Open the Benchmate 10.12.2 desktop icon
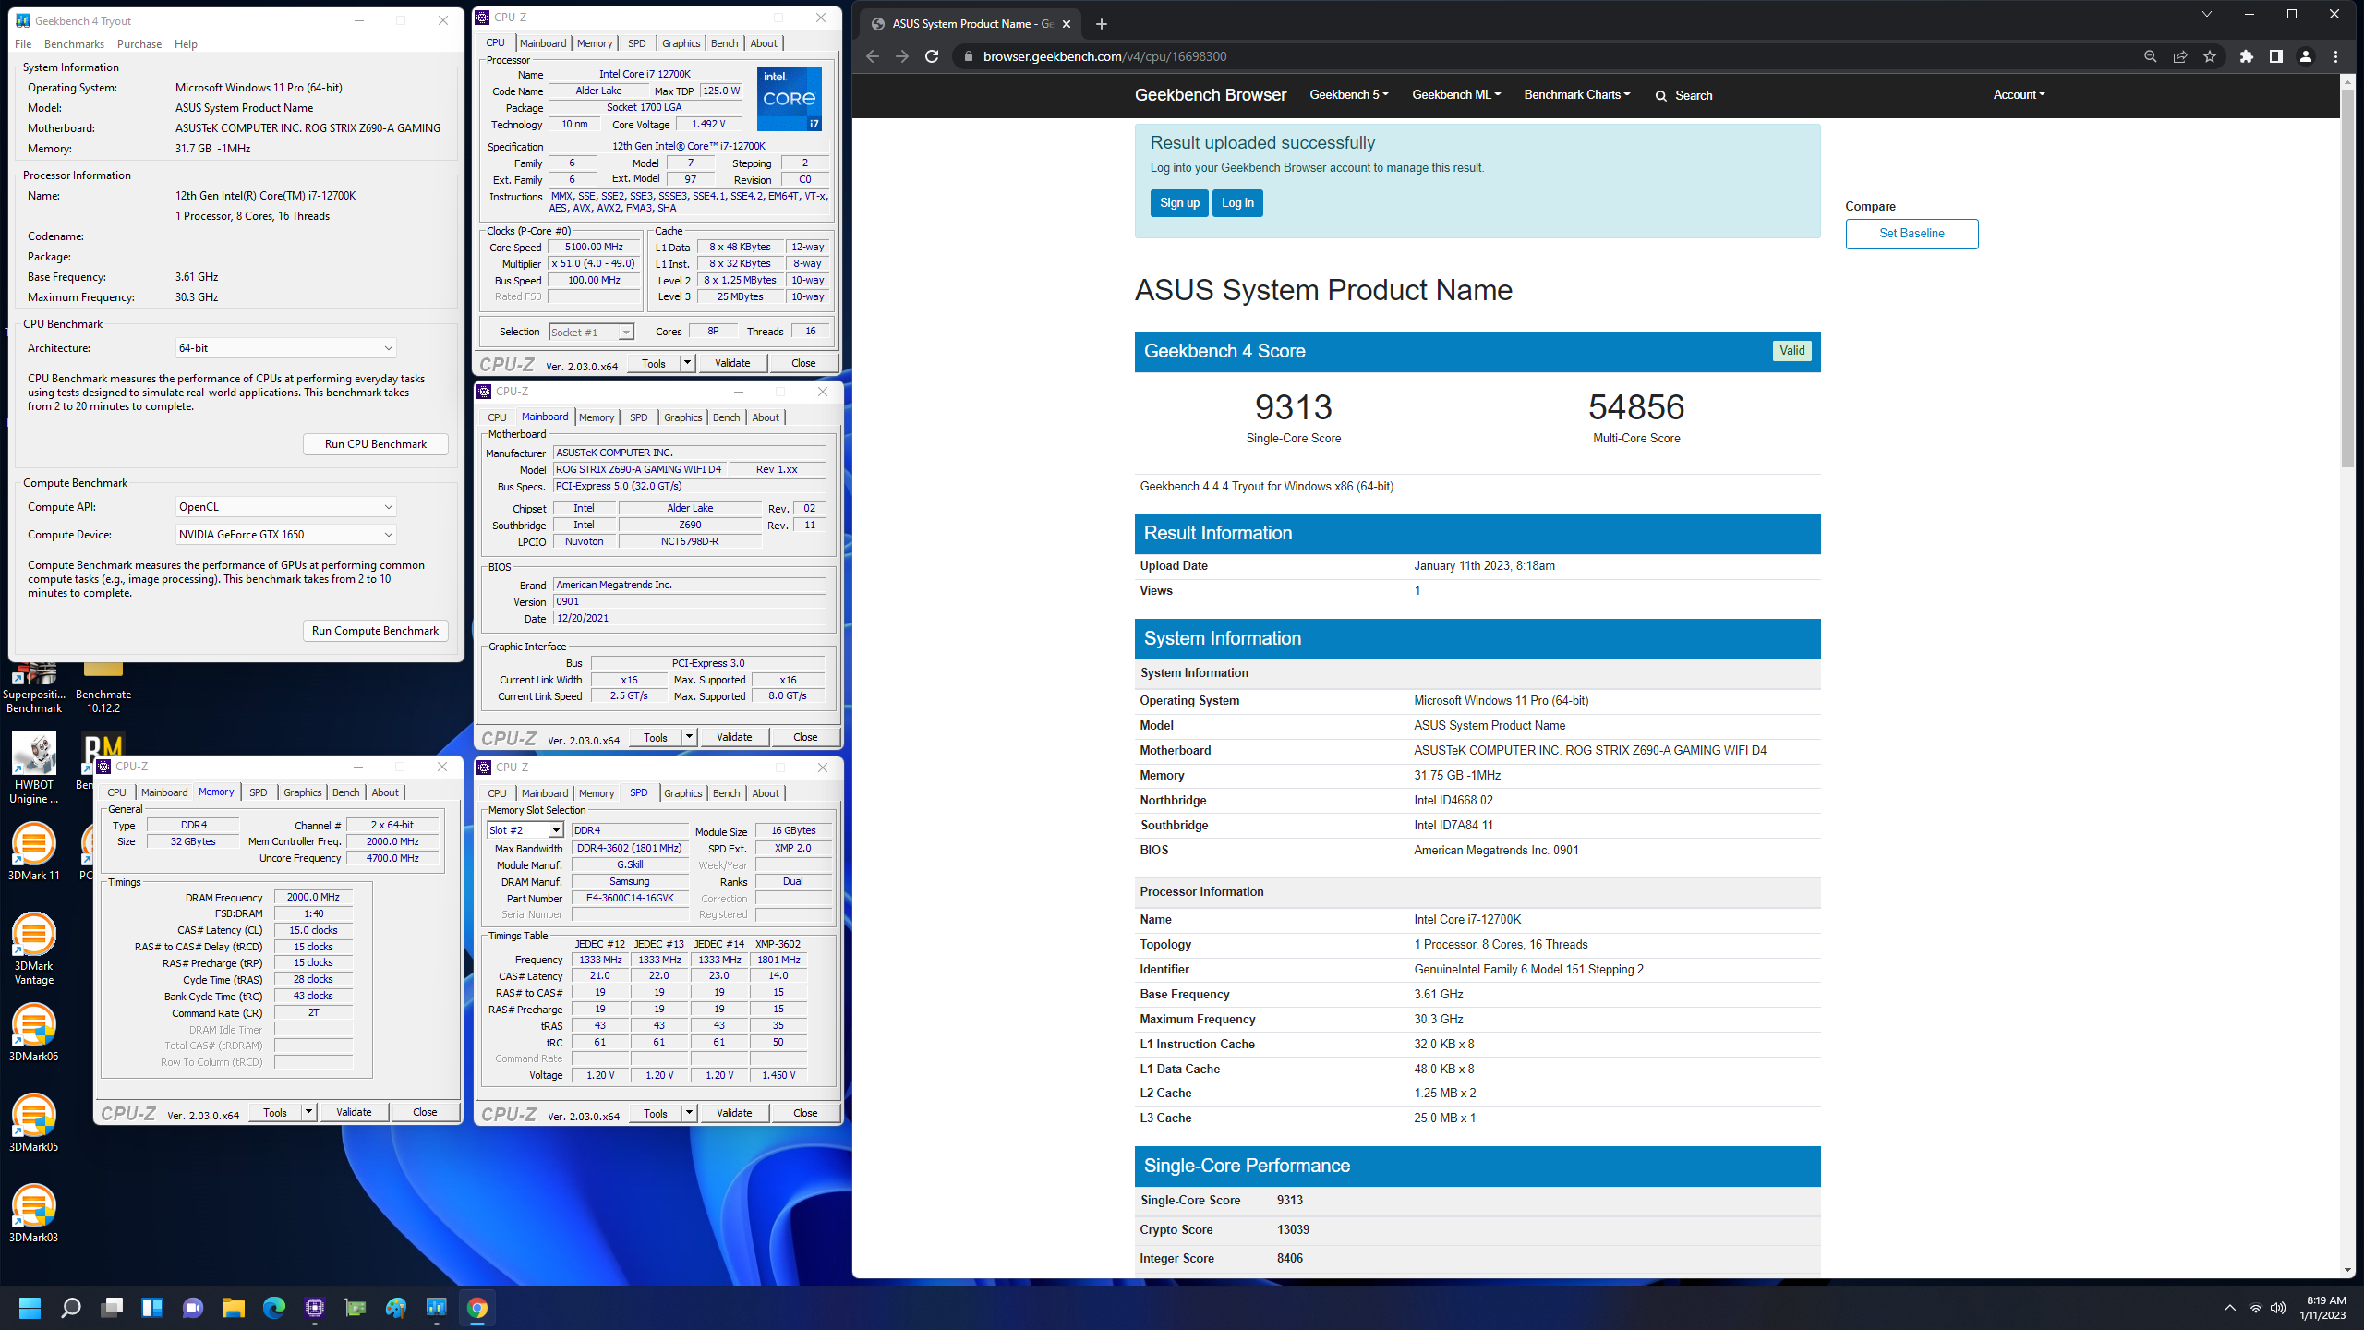 coord(103,688)
